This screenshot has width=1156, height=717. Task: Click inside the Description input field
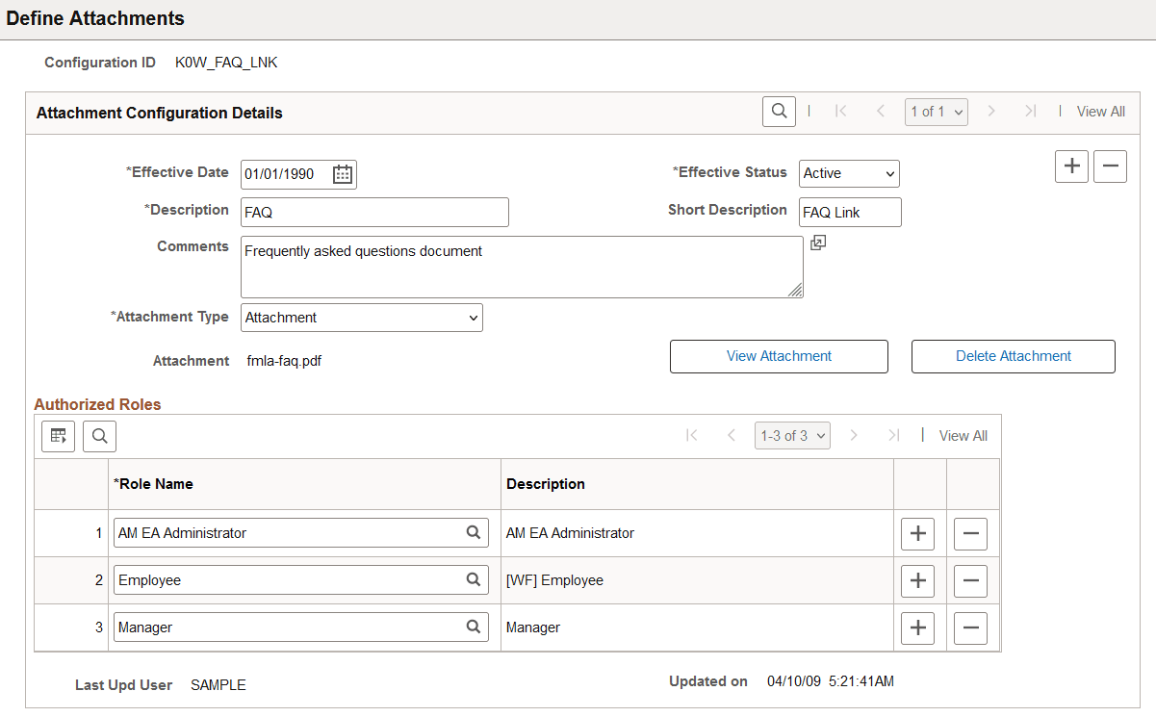(374, 212)
